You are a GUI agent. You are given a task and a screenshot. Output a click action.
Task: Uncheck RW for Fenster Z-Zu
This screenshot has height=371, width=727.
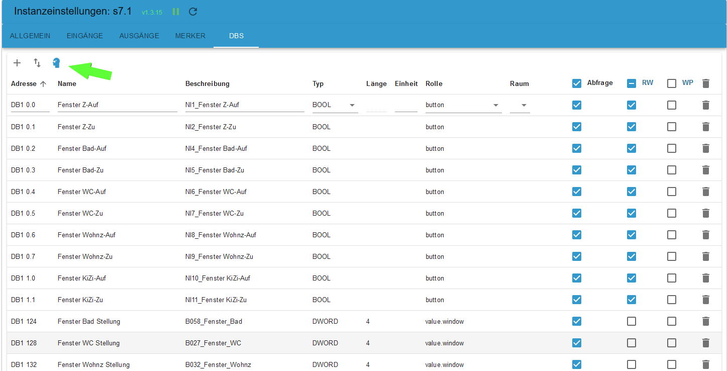click(632, 127)
